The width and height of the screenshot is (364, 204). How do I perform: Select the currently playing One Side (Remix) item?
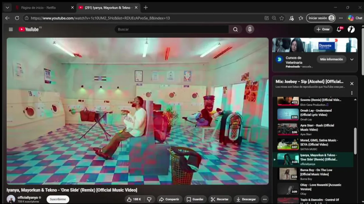(x=313, y=160)
